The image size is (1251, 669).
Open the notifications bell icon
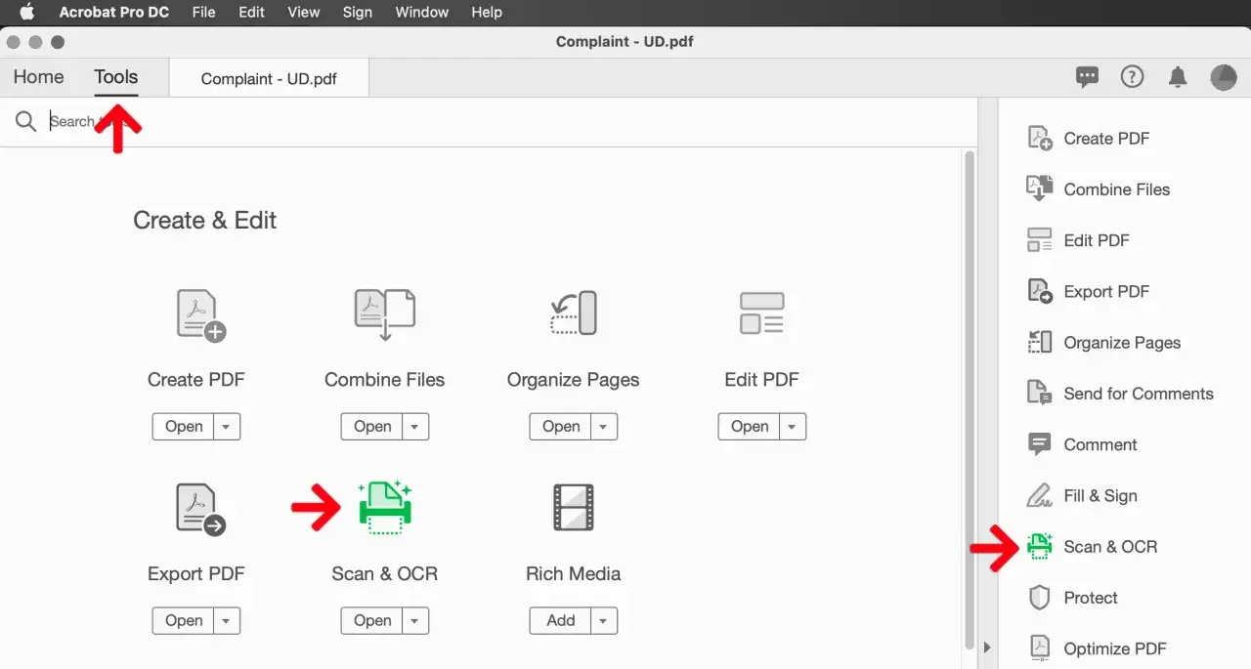1178,77
